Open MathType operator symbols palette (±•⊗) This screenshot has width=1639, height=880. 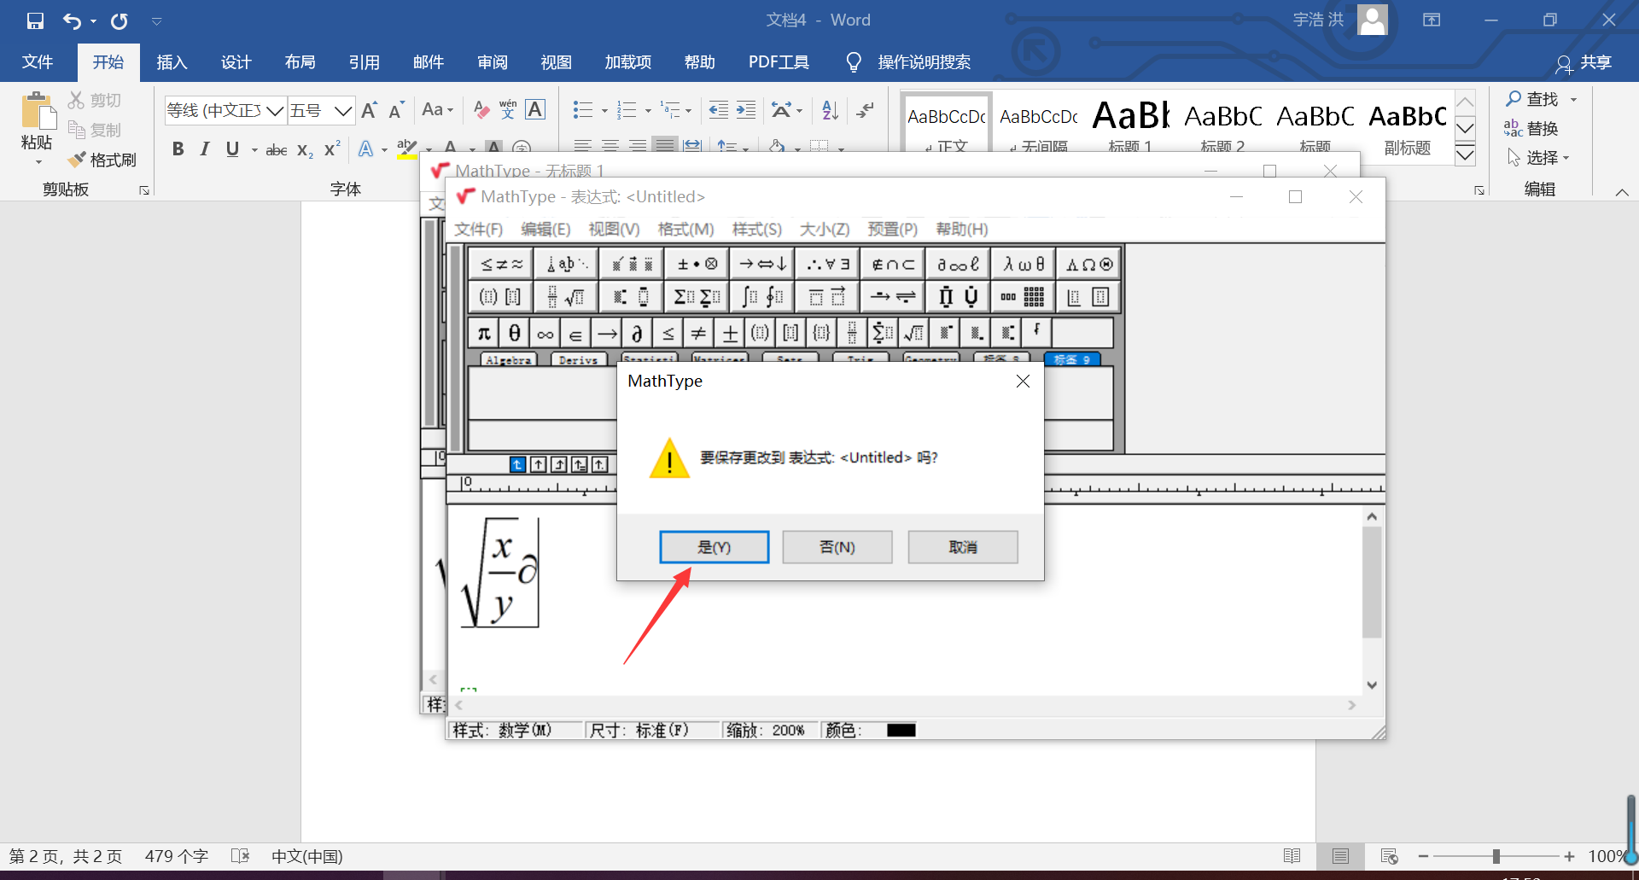[x=697, y=265]
